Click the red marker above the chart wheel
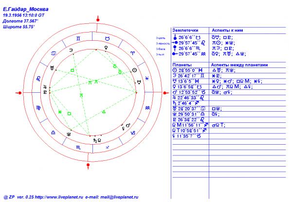 pos(98,19)
